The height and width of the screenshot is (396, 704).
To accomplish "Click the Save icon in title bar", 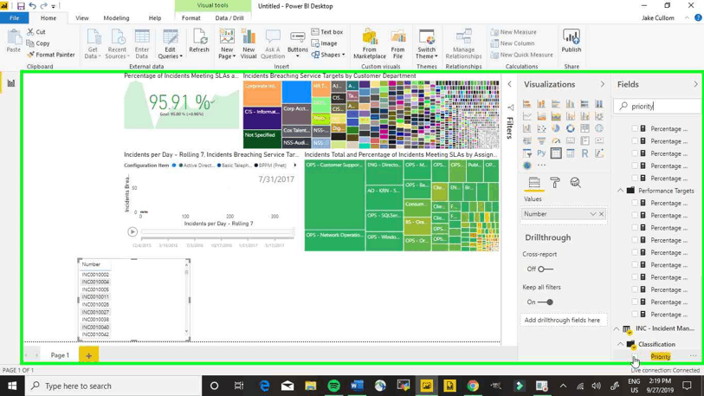I will [21, 6].
